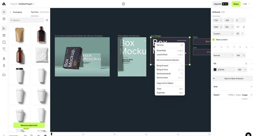Open the Layers panel icon

(4, 19)
